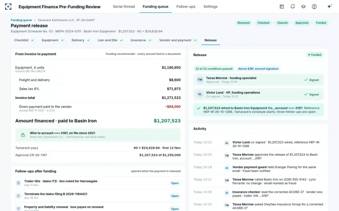This screenshot has height=211, width=339.
Task: Go to Funding queue breadcrumb link
Action: tap(21, 20)
